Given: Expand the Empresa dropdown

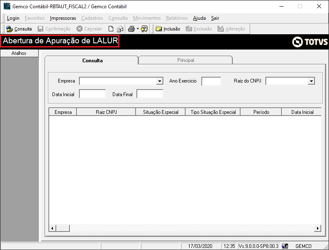Looking at the screenshot, I should pos(160,81).
